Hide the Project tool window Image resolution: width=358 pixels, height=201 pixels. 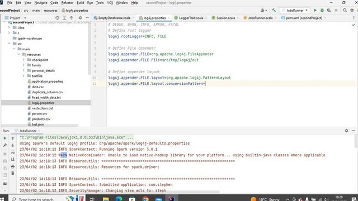[x=87, y=18]
